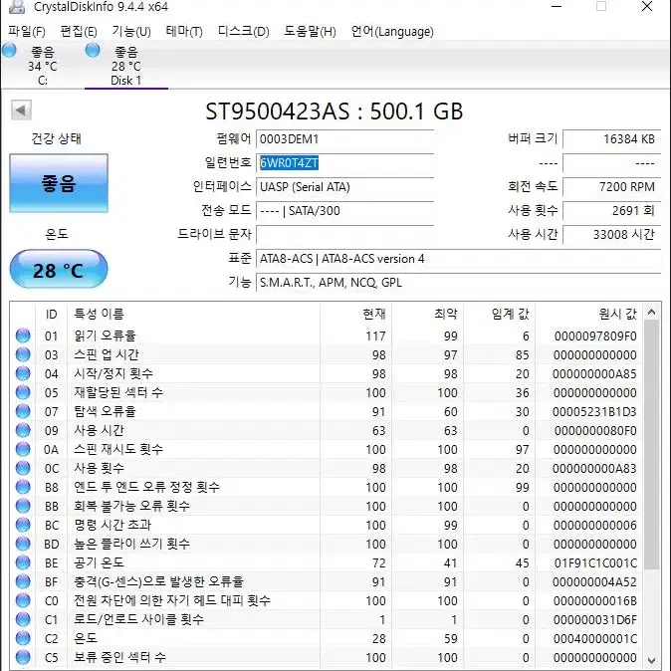Click the status orb for ID BB 회복 불가능 오류

click(23, 506)
